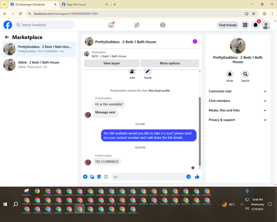Viewport: 277px width, 222px height.
Task: Click More options button
Action: [x=170, y=63]
